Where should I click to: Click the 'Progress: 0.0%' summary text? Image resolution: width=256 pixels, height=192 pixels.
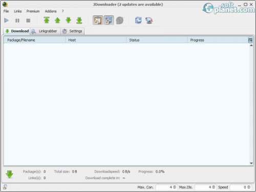click(x=152, y=172)
